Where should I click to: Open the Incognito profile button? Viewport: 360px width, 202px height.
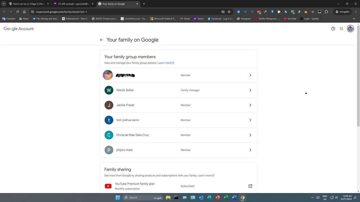342,12
